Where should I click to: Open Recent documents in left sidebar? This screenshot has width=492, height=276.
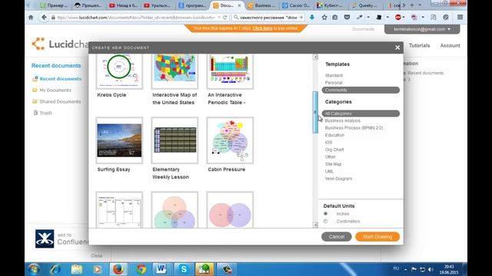coord(60,79)
